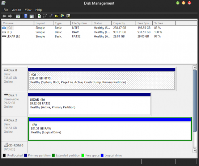The height and width of the screenshot is (166, 199).
Task: Open the File menu
Action: coord(6,10)
